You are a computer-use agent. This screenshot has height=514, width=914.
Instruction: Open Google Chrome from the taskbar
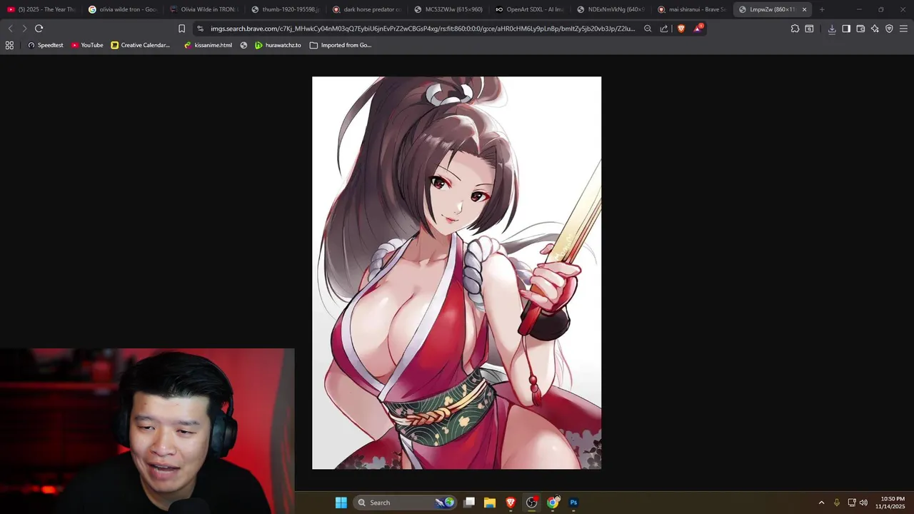[553, 503]
